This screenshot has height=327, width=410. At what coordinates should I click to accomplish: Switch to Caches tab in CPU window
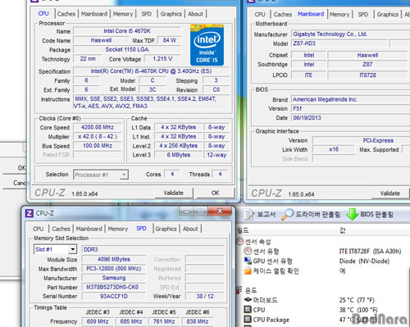pyautogui.click(x=66, y=14)
